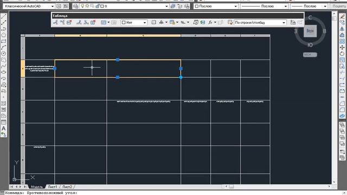Image resolution: width=347 pixels, height=195 pixels.
Task: Click the link cell data icon
Action: point(293,22)
